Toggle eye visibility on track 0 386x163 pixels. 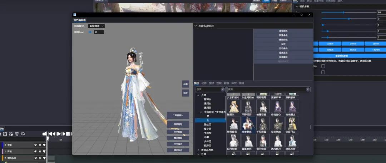tap(36, 145)
